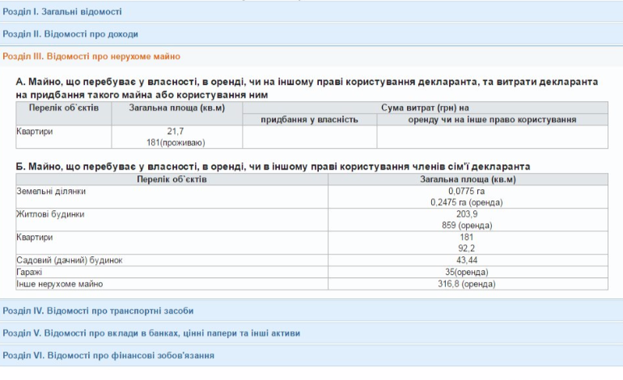This screenshot has height=380, width=623.
Task: Click the придбання у власність column header
Action: click(x=309, y=120)
